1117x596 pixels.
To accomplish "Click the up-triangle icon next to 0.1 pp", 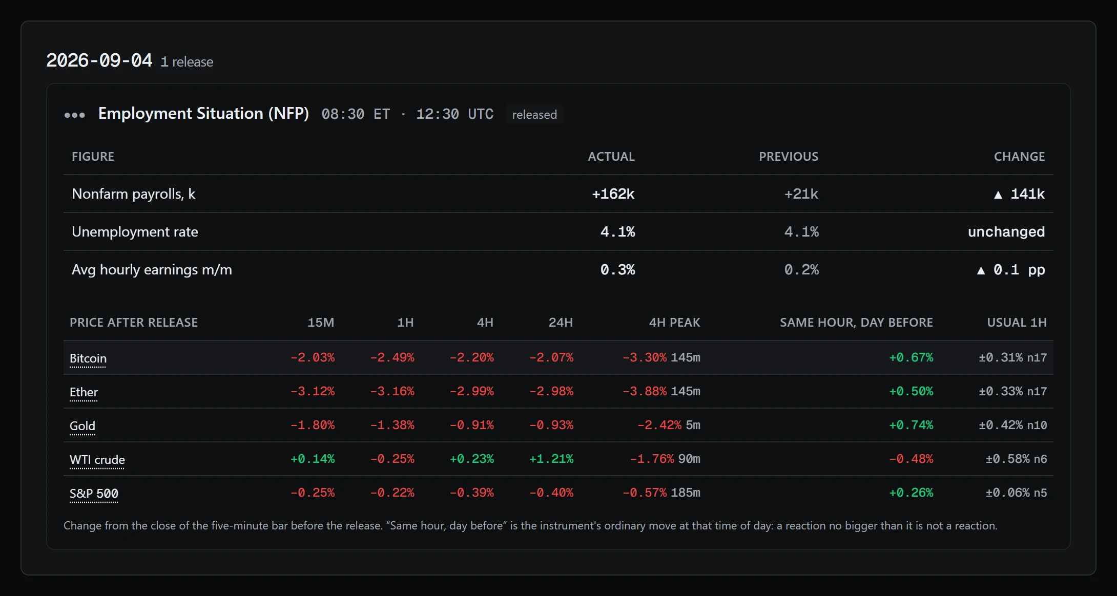I will tap(981, 270).
